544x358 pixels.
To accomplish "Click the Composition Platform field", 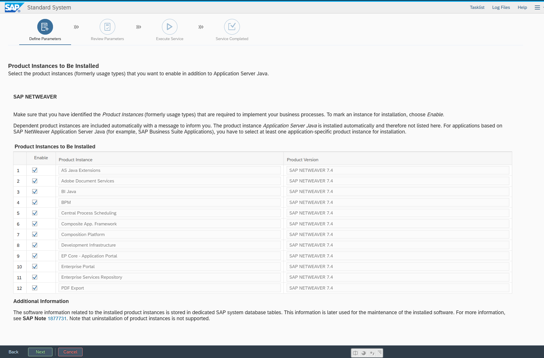I will click(x=169, y=235).
